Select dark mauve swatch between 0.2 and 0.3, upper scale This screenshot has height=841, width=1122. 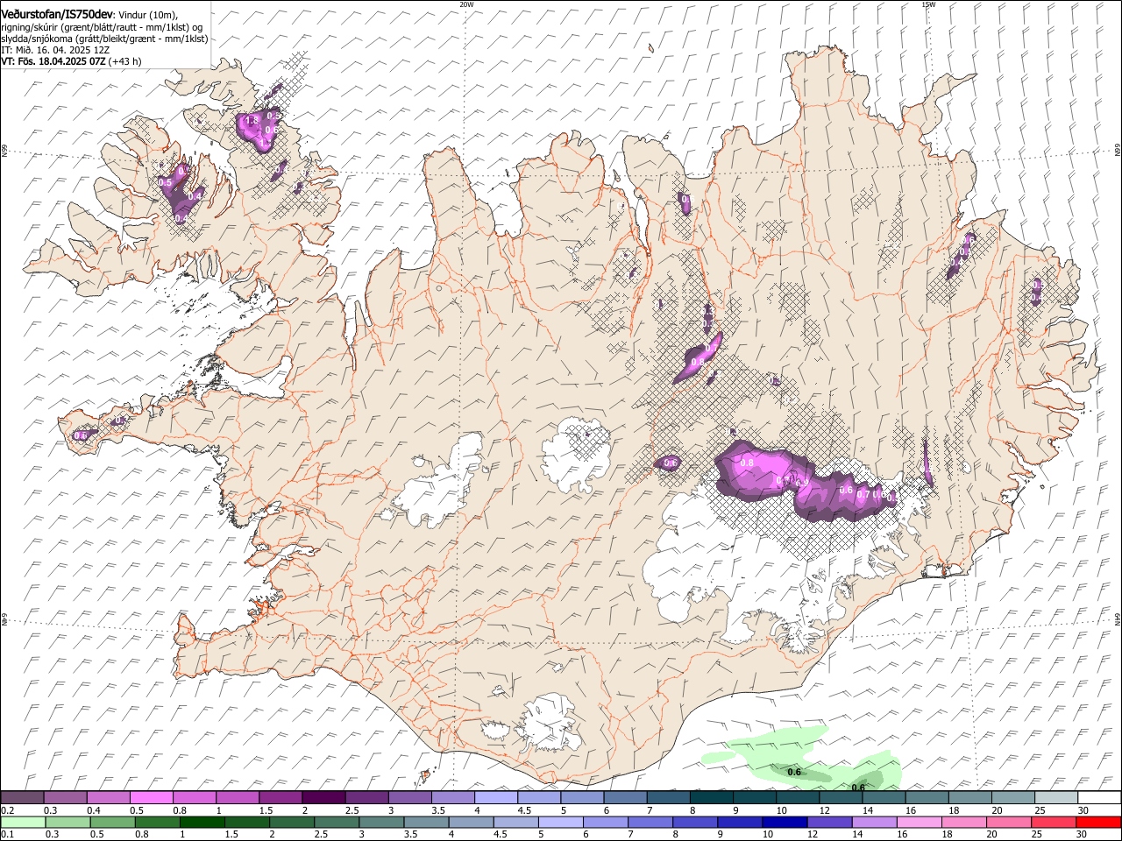[22, 798]
